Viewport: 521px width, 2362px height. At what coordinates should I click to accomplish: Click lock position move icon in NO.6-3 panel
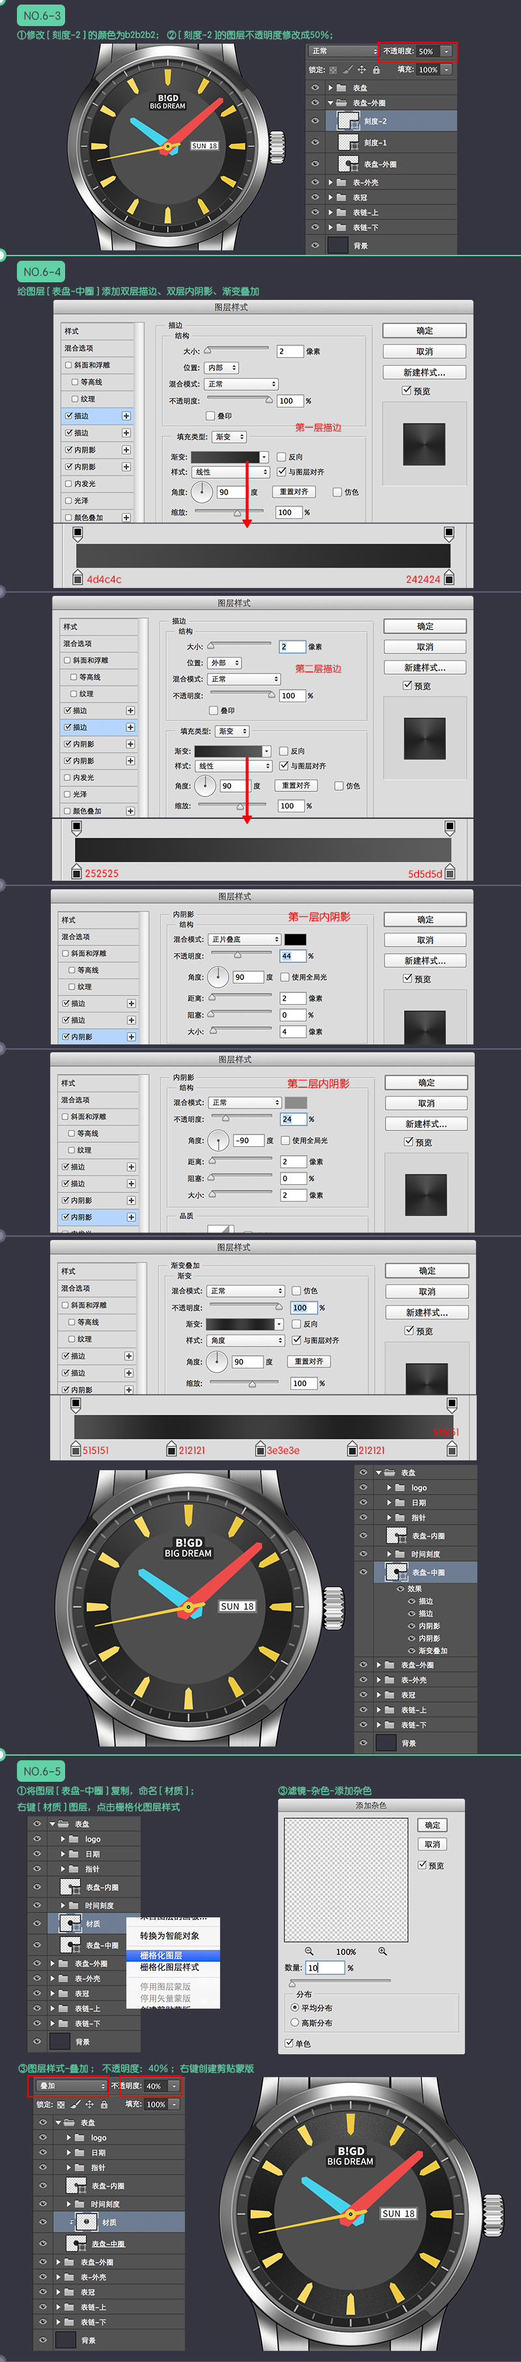pyautogui.click(x=361, y=70)
